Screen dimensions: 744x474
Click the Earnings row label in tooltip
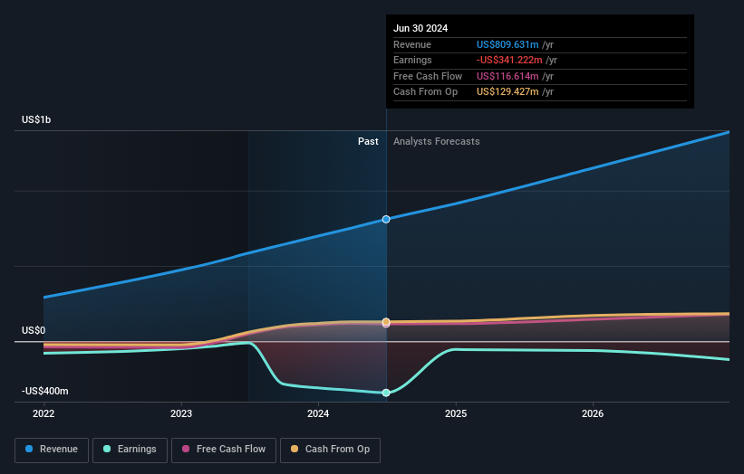412,60
